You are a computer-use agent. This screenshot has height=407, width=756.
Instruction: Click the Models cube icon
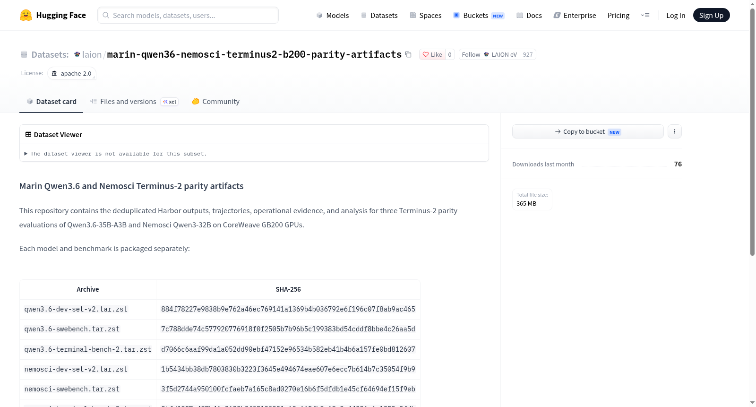click(x=319, y=15)
